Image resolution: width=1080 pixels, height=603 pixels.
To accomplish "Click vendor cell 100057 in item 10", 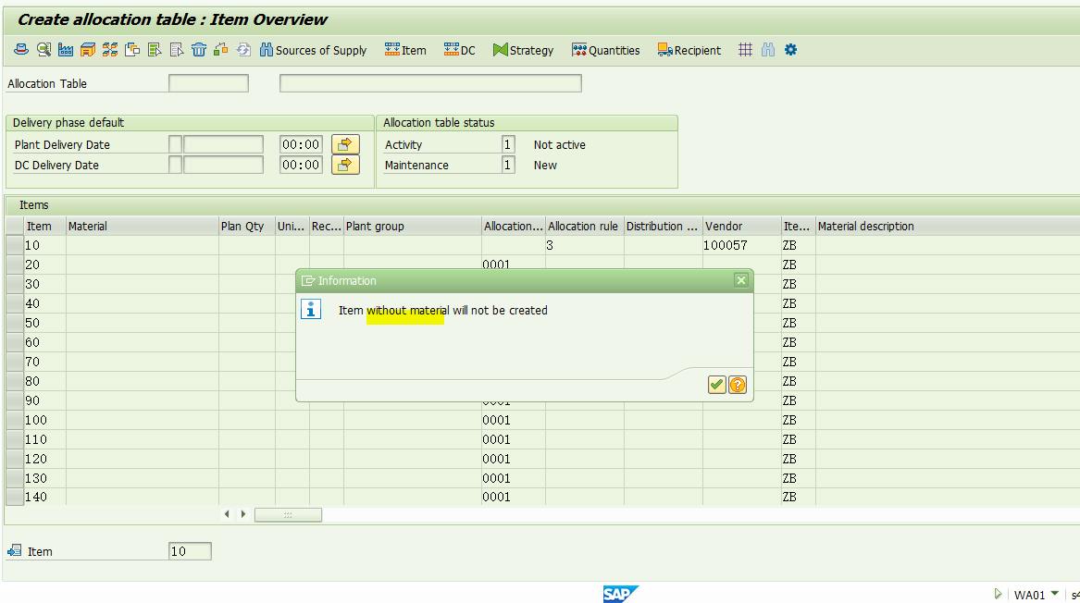I will point(742,245).
